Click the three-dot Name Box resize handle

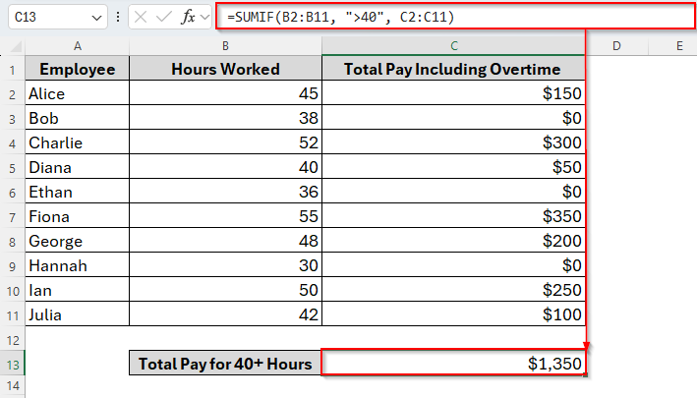point(119,18)
